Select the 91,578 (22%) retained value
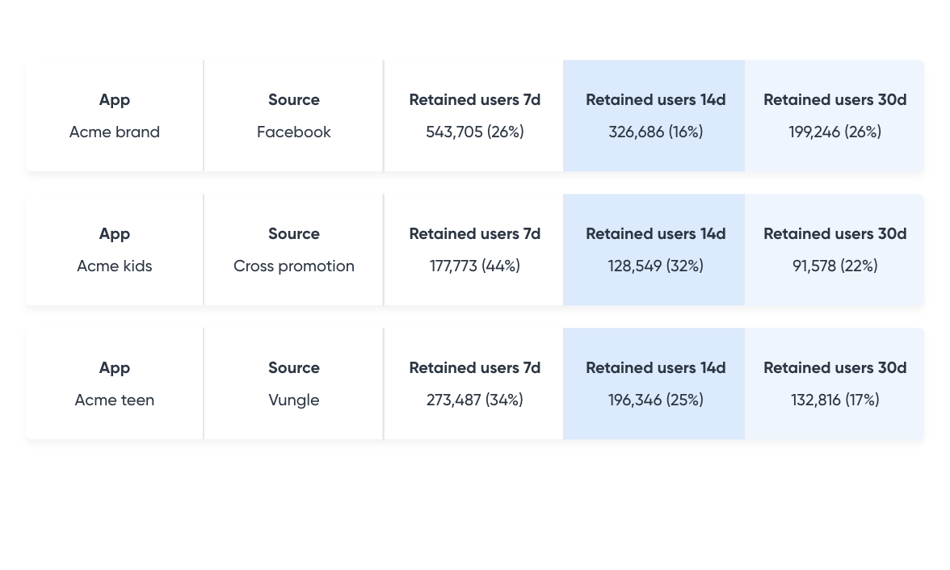 835,266
